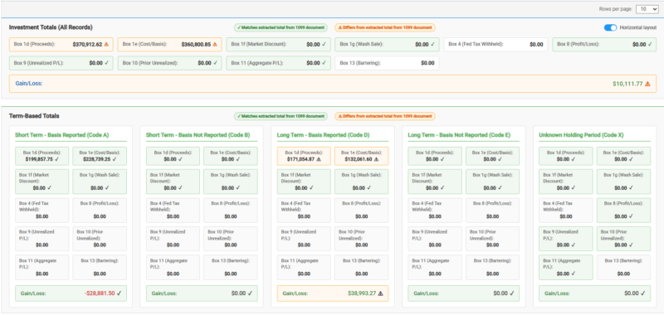
Task: Click 'Differs from extracted total' badge in Investment Totals
Action: click(x=385, y=27)
